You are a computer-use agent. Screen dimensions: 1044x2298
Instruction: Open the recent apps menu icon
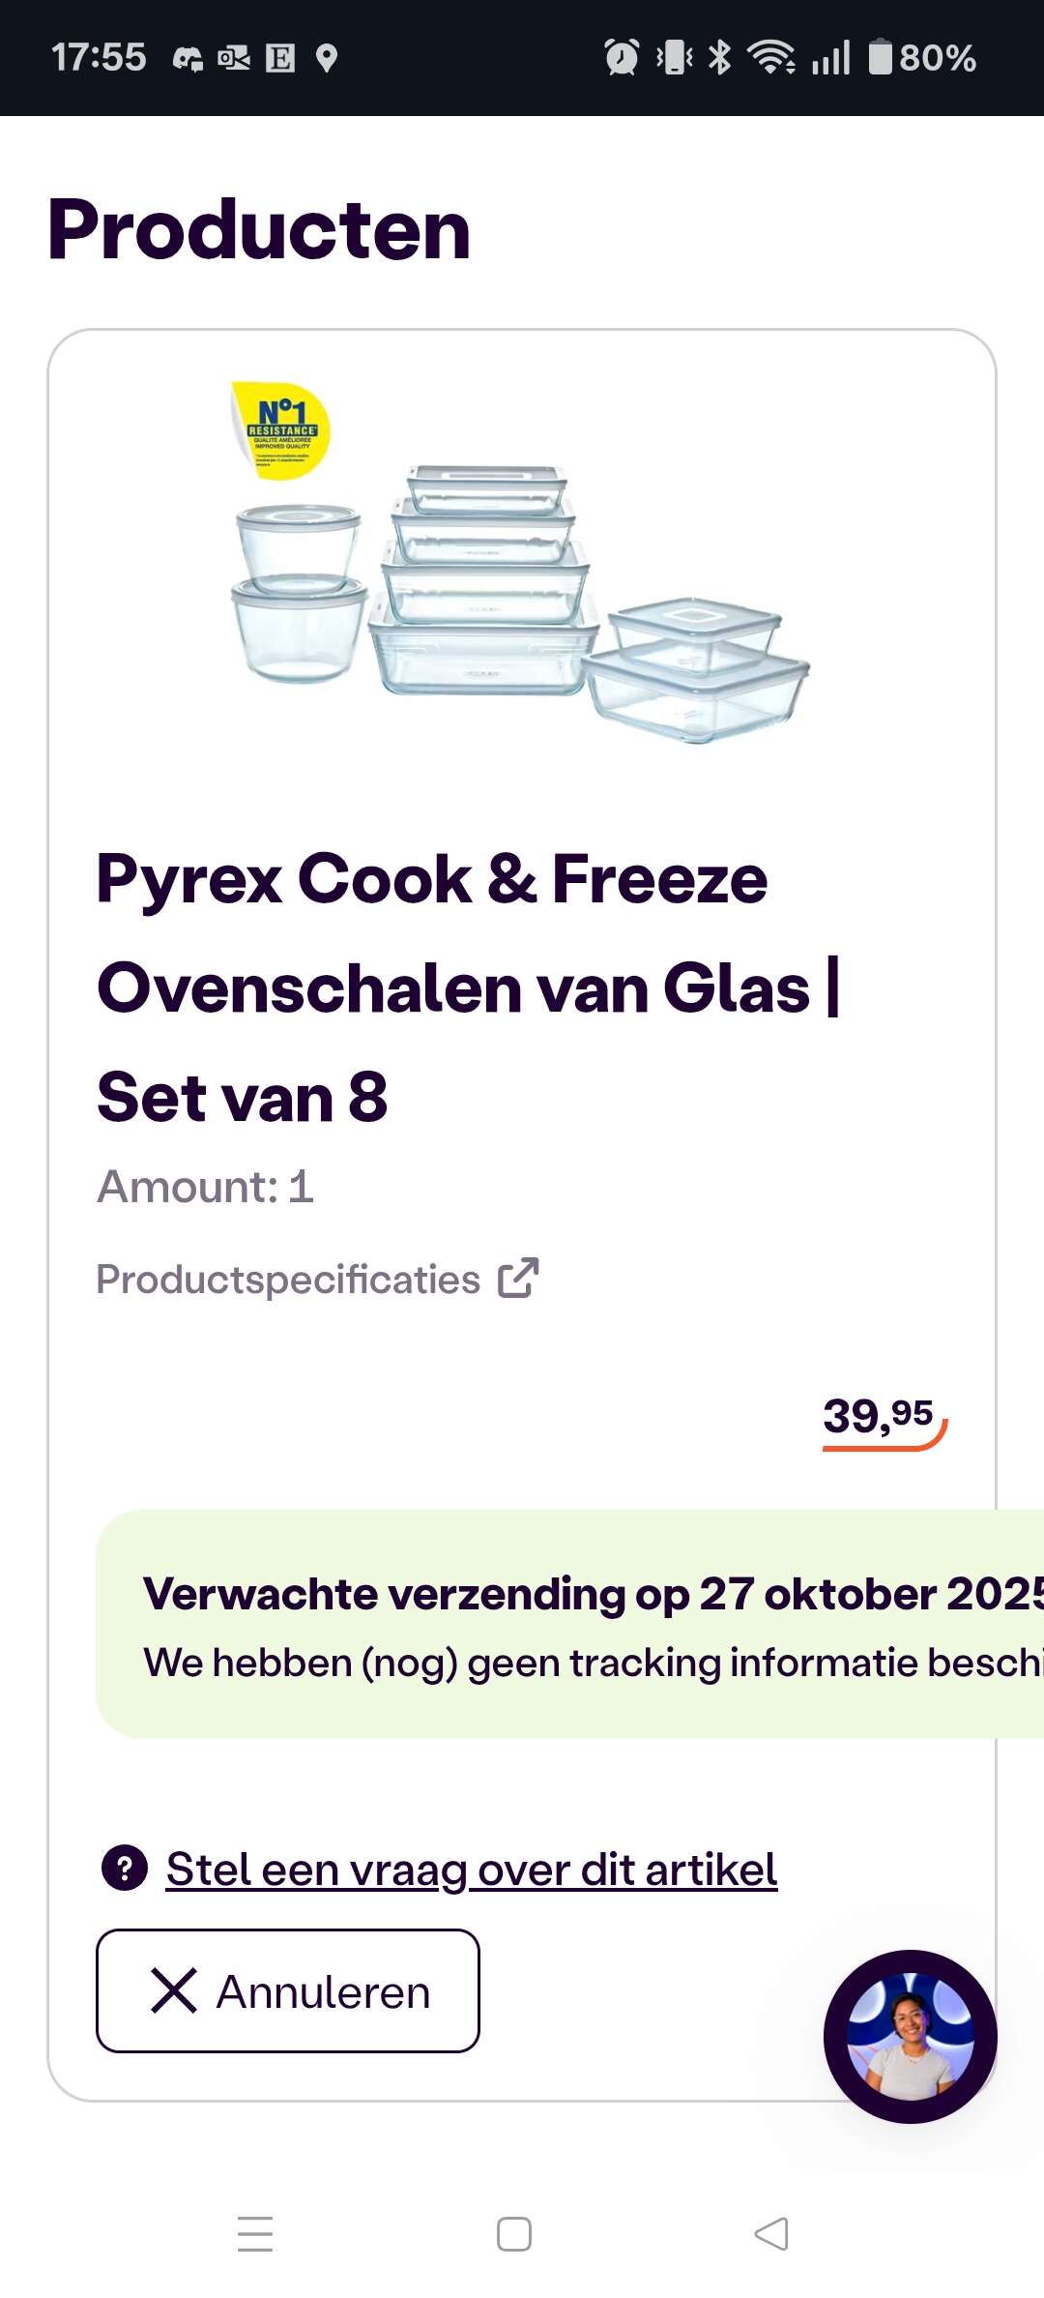click(255, 2233)
